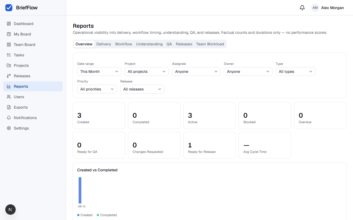Click the Completed stat card
The height and width of the screenshot is (220, 353).
coord(154,116)
